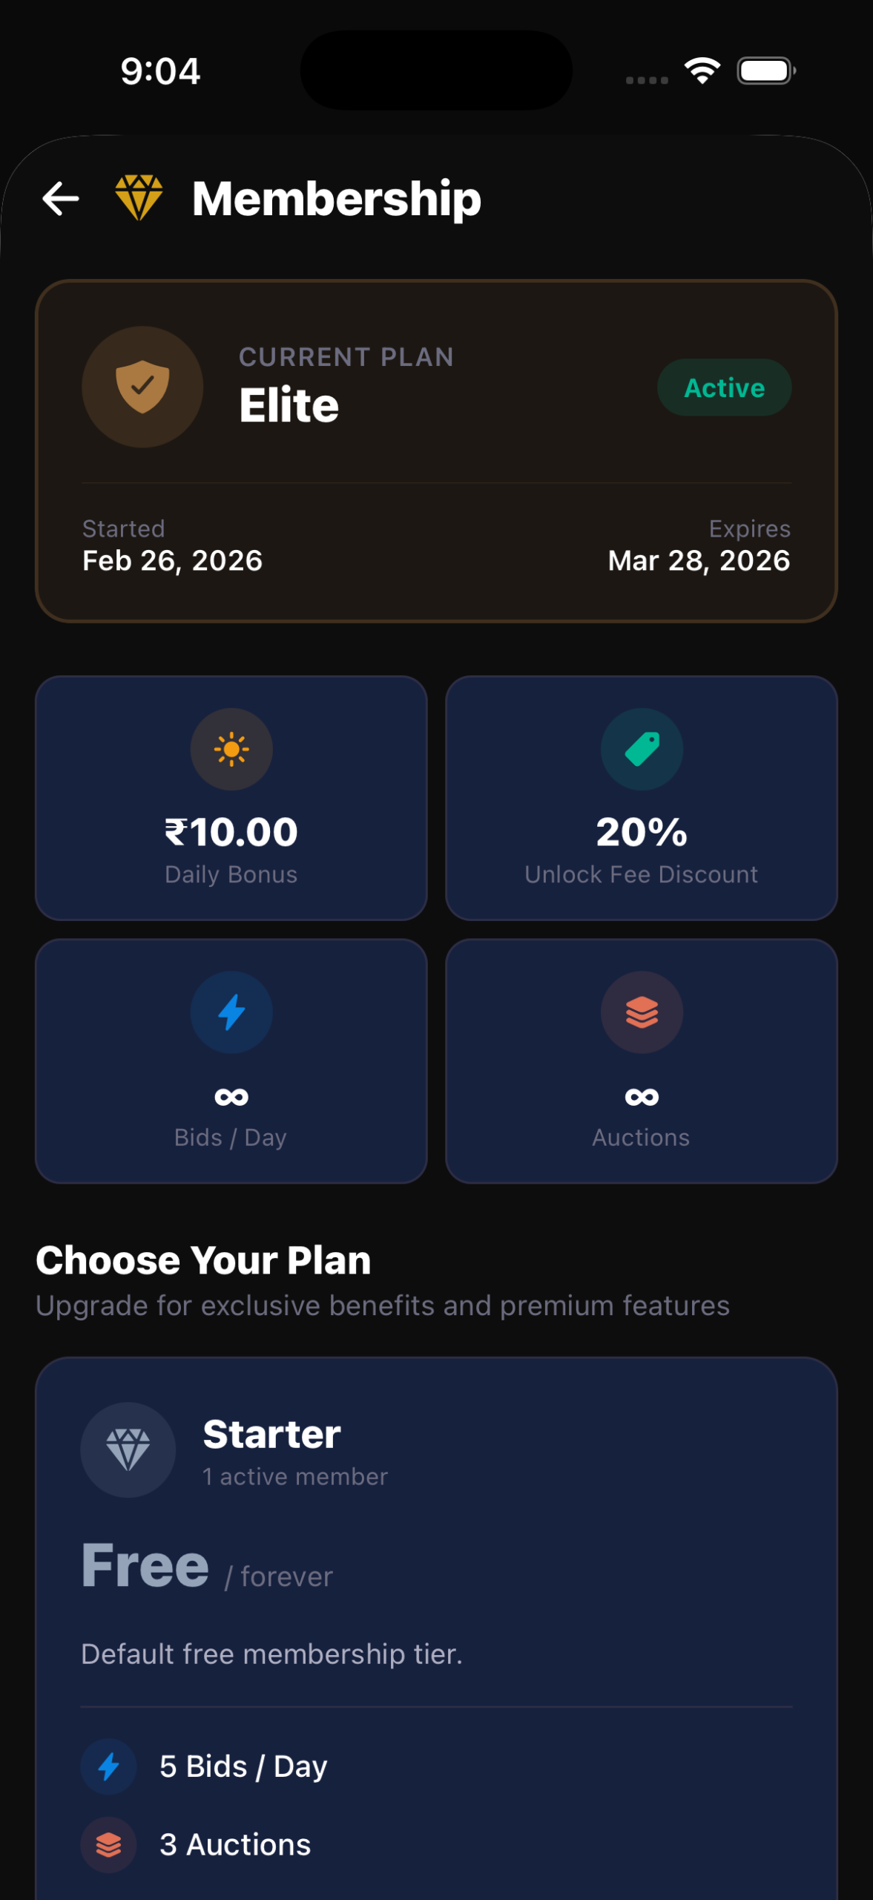Tap the 20% Unlock Fee Discount card
The width and height of the screenshot is (873, 1900).
(x=641, y=799)
